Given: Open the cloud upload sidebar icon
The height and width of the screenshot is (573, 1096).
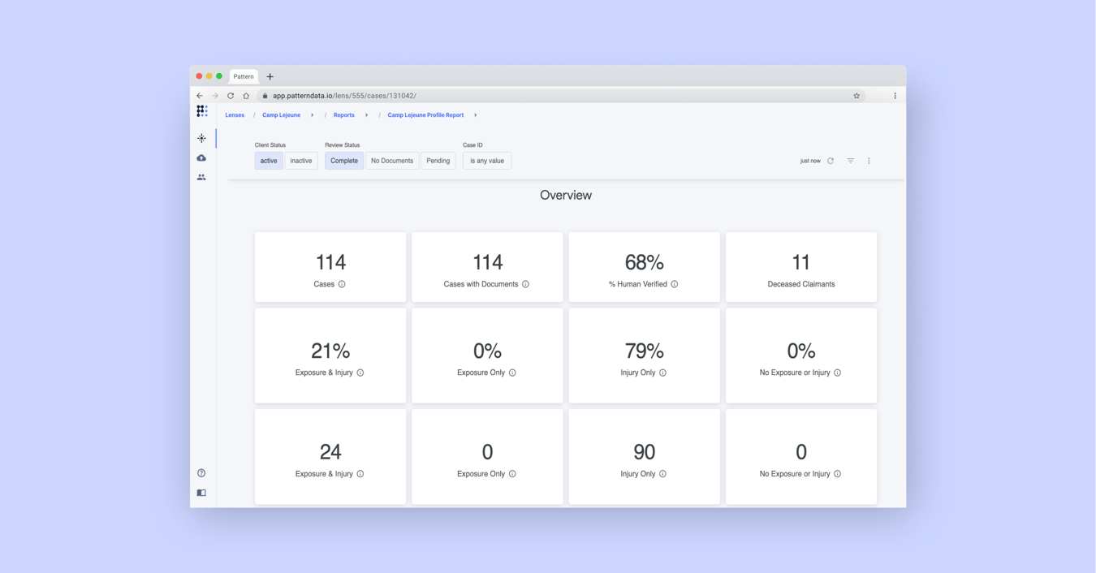Looking at the screenshot, I should click(201, 157).
